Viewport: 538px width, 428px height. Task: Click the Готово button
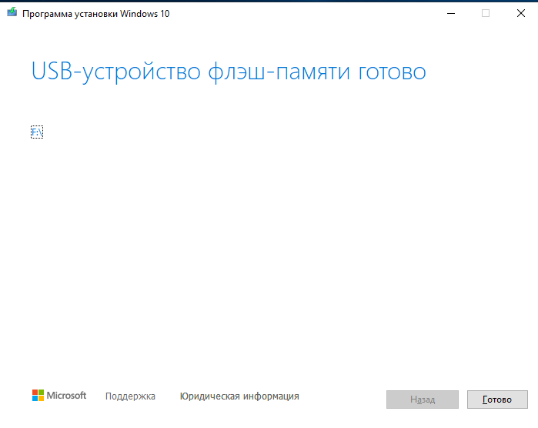[497, 400]
